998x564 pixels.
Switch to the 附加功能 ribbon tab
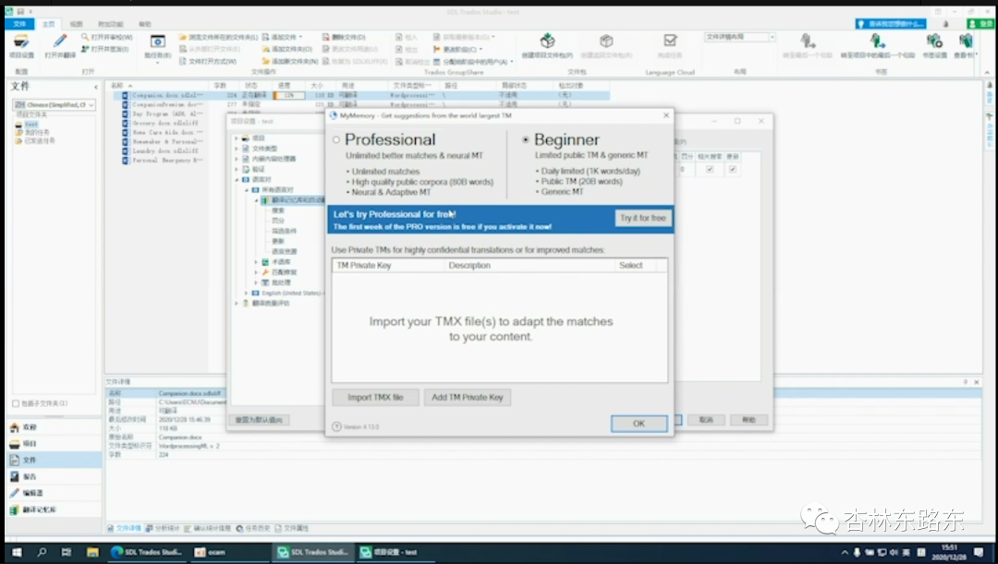point(110,24)
